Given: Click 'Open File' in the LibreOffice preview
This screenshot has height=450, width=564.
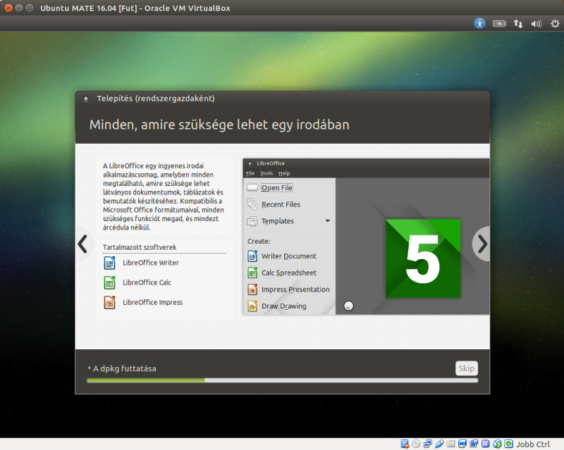Looking at the screenshot, I should (277, 187).
